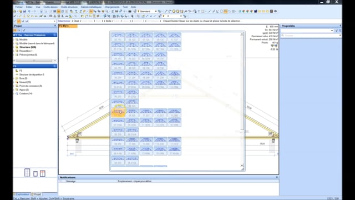Pick the orange highlighted truss template

[118, 112]
